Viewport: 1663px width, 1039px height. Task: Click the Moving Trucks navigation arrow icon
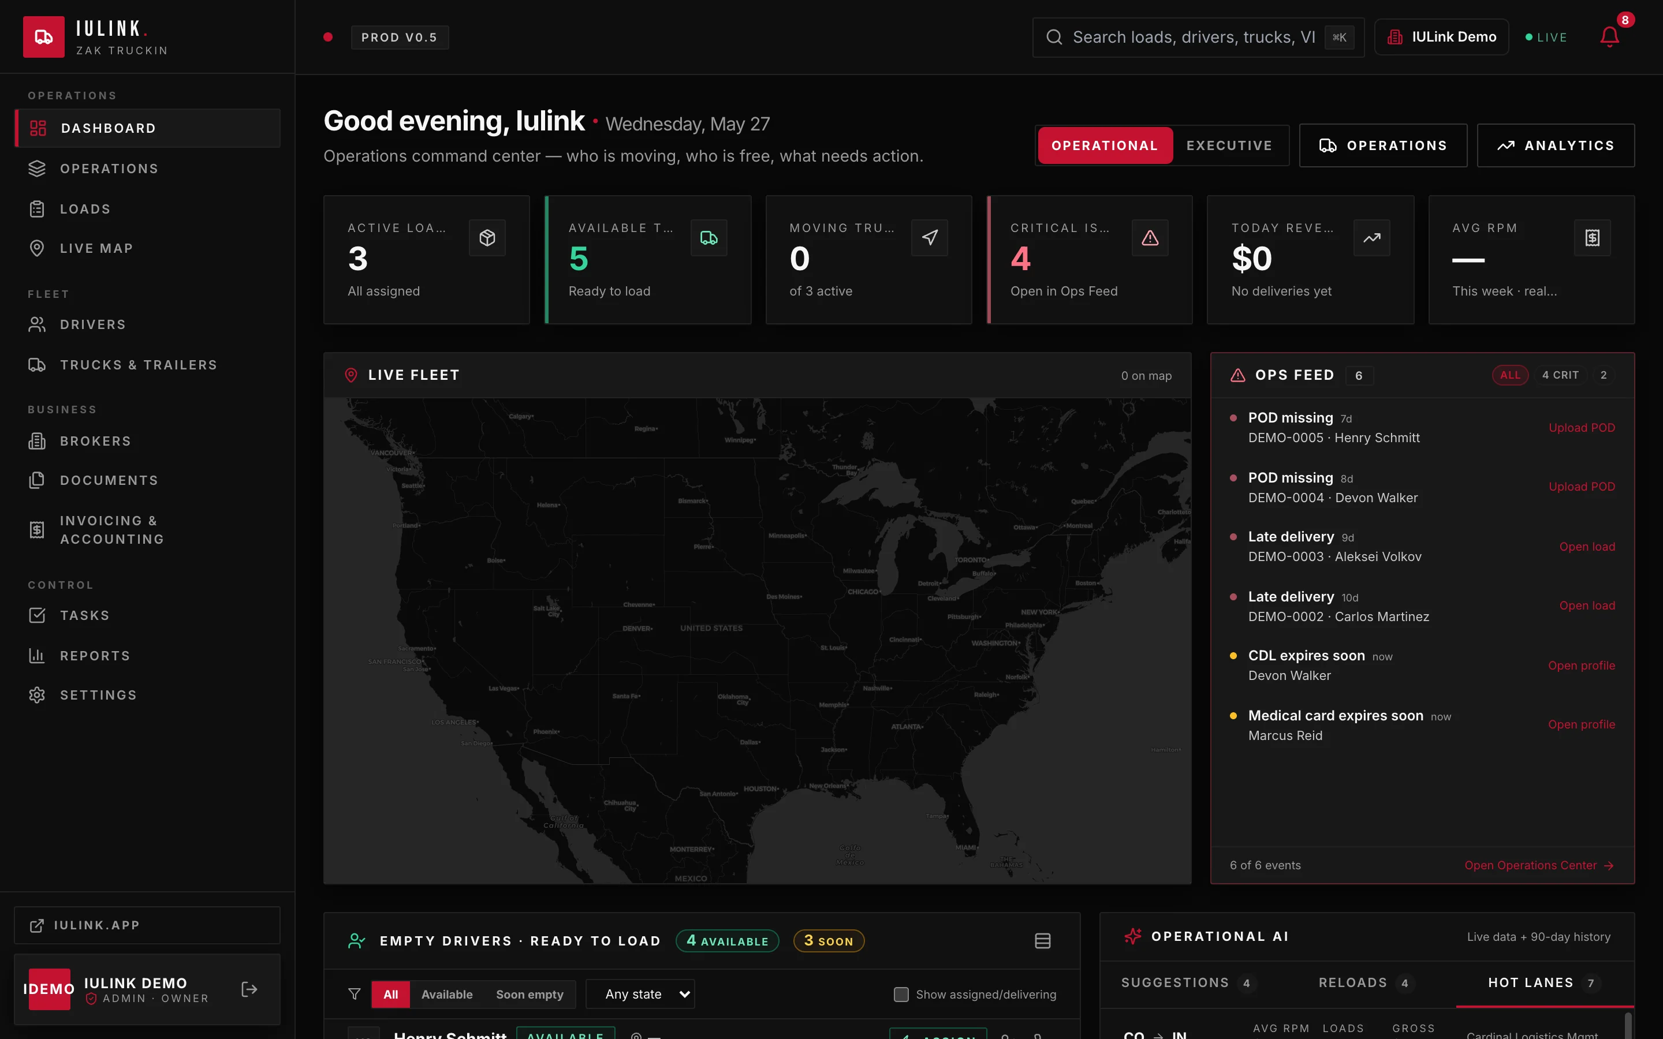930,238
